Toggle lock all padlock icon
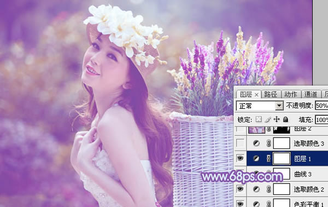Image resolution: width=328 pixels, height=207 pixels. point(285,119)
